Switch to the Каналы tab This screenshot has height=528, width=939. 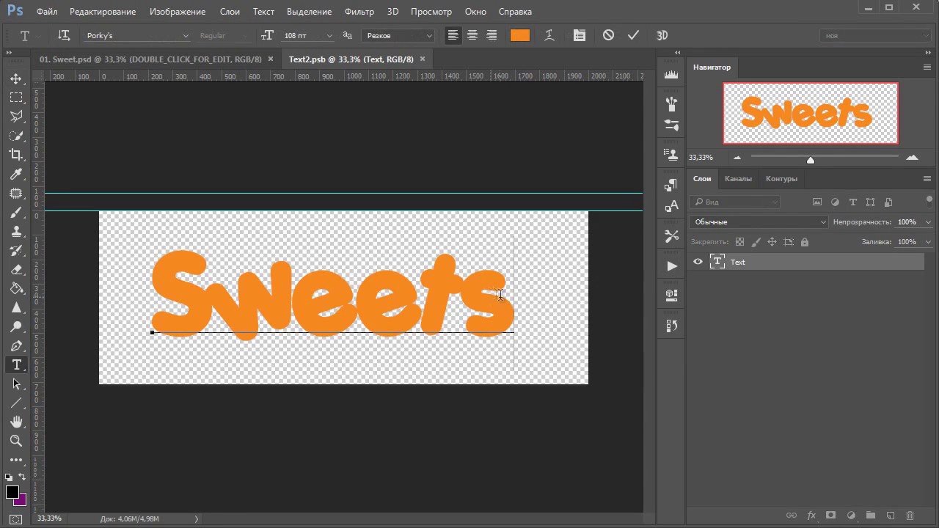738,178
